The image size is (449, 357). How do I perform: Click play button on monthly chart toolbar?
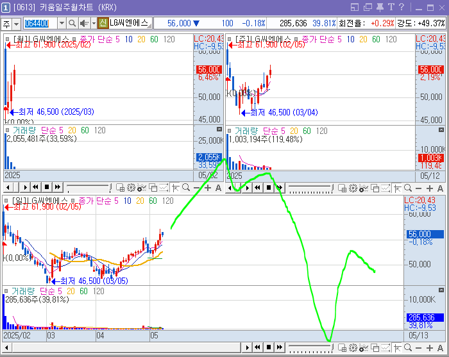click(25, 188)
